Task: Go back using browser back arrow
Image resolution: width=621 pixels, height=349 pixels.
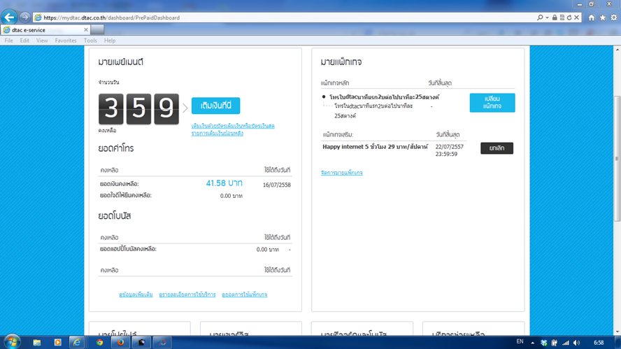Action: tap(9, 17)
